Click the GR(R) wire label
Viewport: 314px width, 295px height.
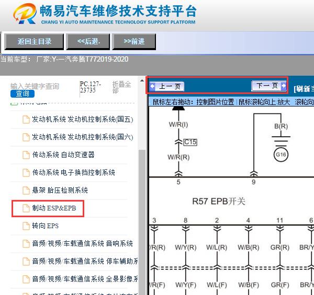click(280, 247)
